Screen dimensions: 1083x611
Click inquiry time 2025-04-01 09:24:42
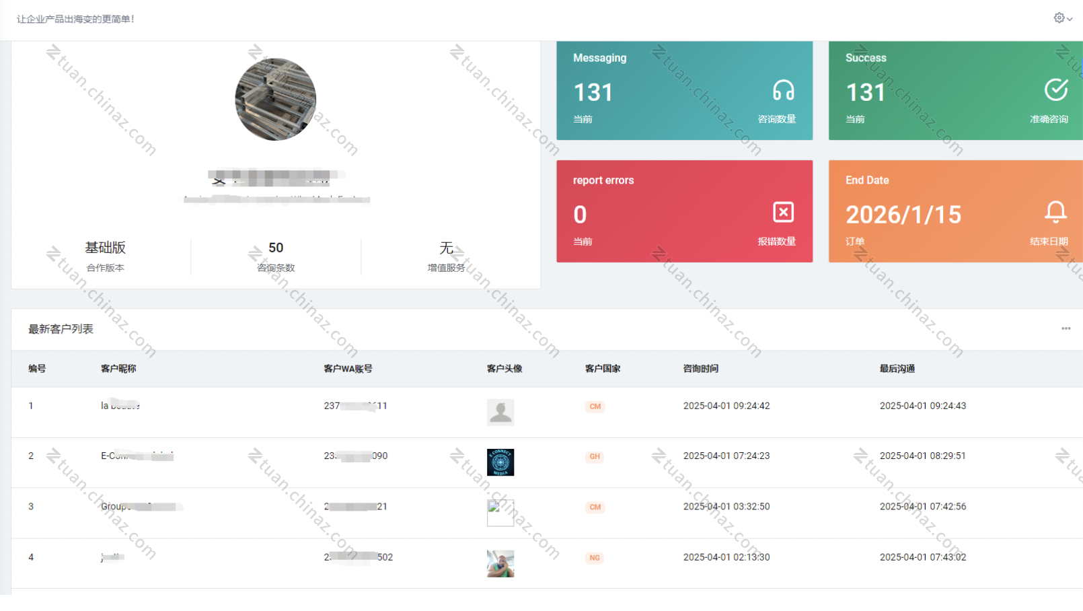(x=726, y=406)
